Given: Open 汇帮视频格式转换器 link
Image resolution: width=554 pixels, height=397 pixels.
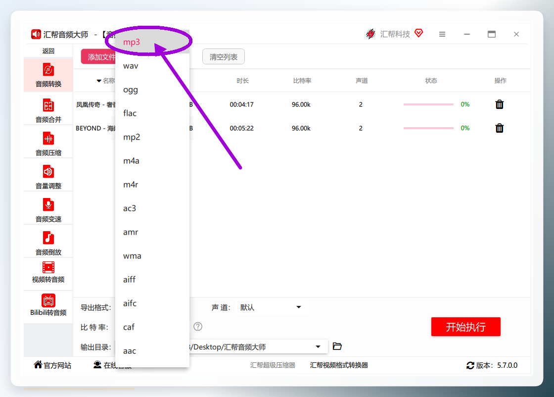Looking at the screenshot, I should [x=339, y=365].
